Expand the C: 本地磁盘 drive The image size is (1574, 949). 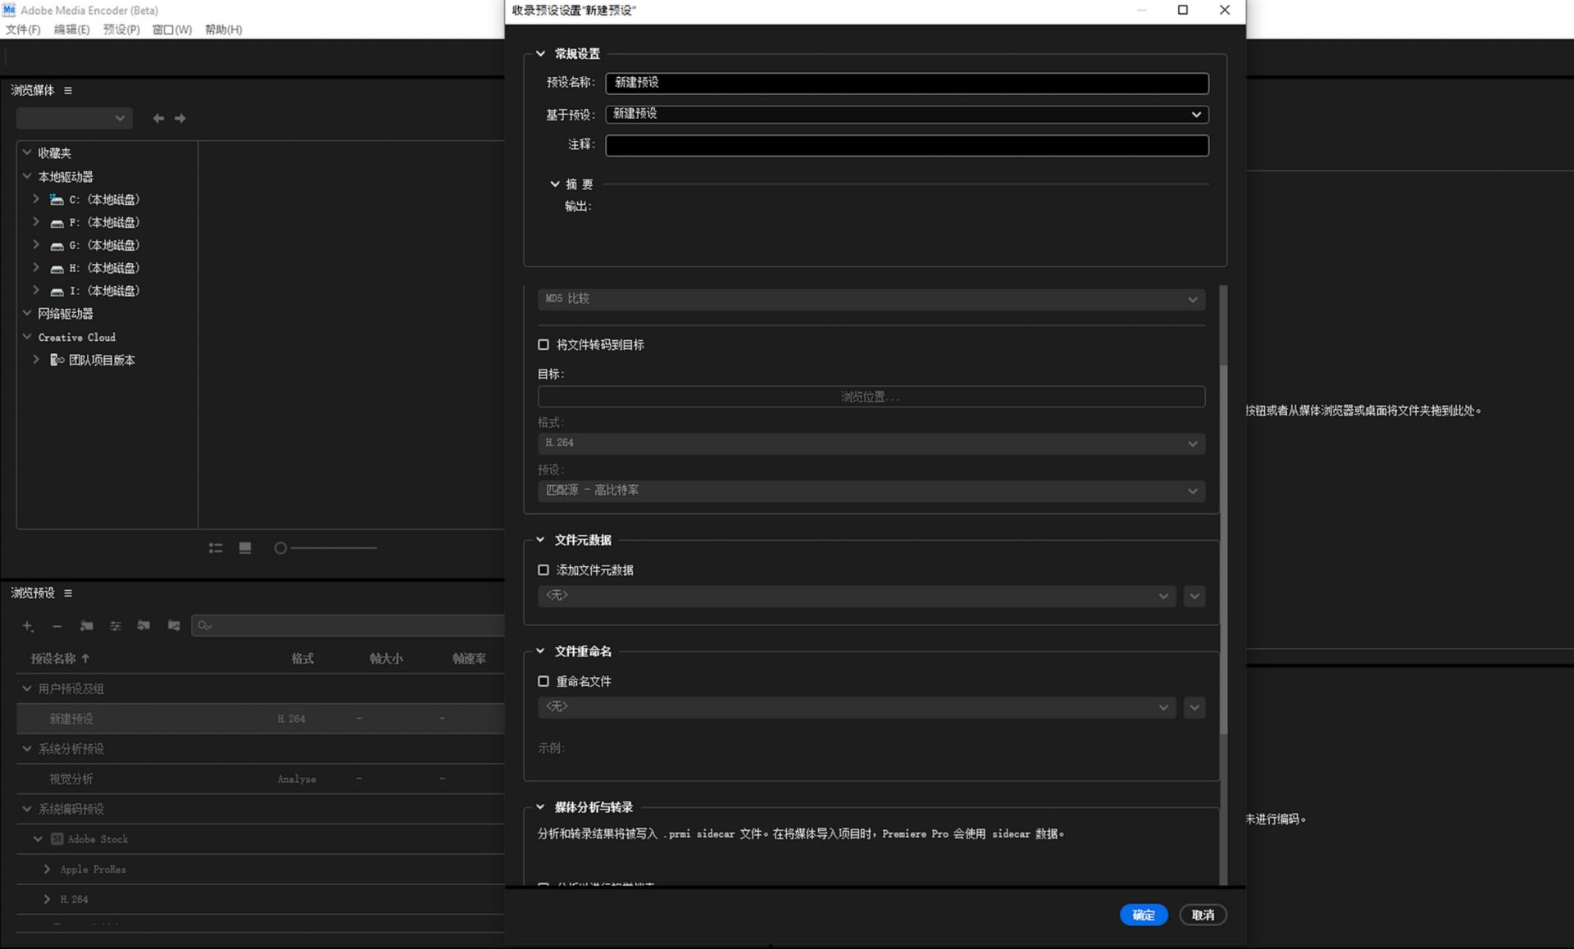point(35,199)
